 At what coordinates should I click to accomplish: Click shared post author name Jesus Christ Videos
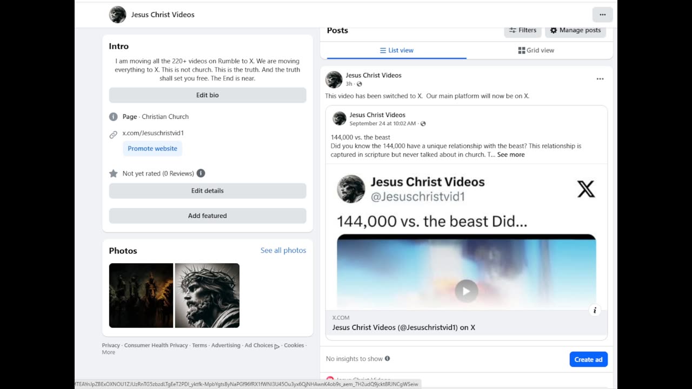point(377,115)
